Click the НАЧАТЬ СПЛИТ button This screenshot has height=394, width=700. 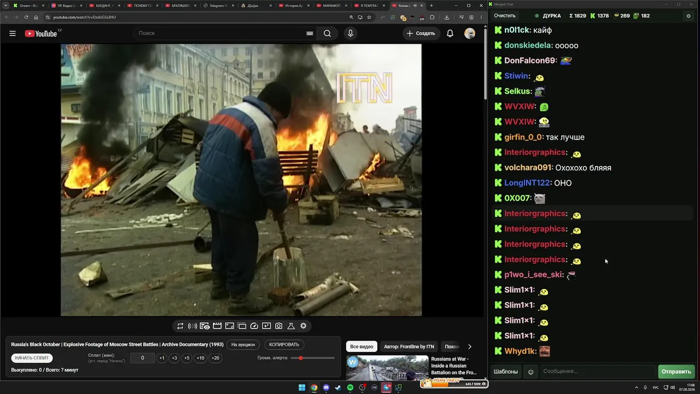coord(32,358)
